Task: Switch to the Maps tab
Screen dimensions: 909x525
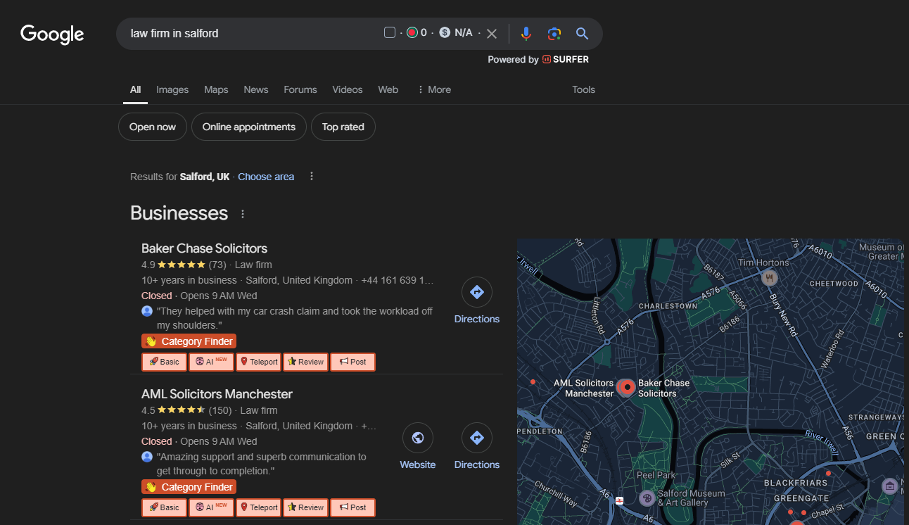Action: pos(216,89)
